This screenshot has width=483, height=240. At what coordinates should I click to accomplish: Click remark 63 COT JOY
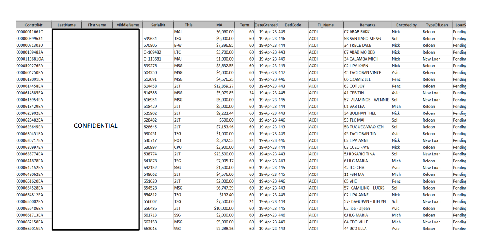click(367, 86)
